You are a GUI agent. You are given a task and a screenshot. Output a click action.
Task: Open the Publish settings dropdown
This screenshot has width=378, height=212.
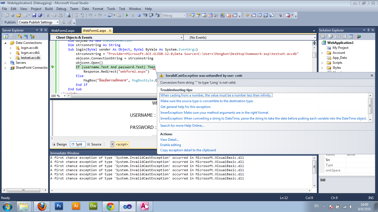(58, 22)
